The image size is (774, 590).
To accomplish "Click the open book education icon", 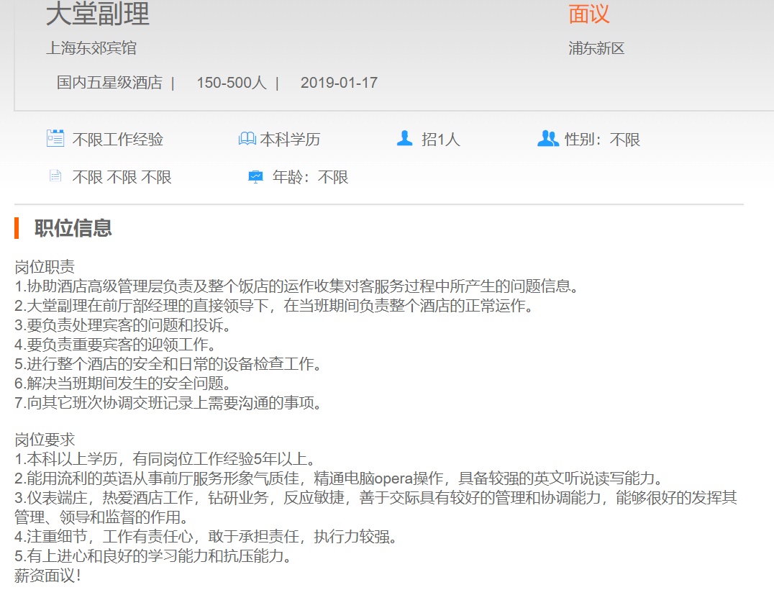I will pos(247,138).
